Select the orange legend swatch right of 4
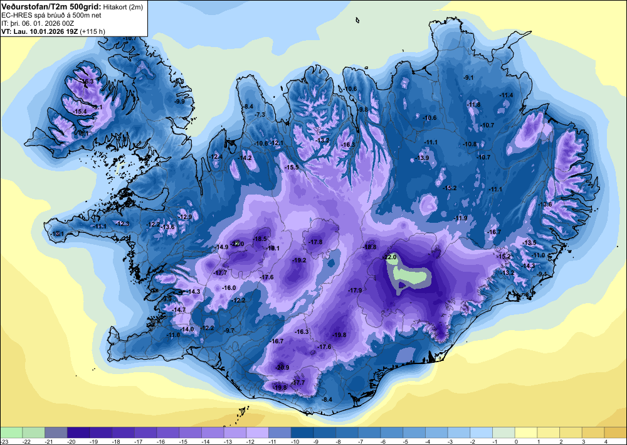The image size is (627, 445). coord(616,432)
